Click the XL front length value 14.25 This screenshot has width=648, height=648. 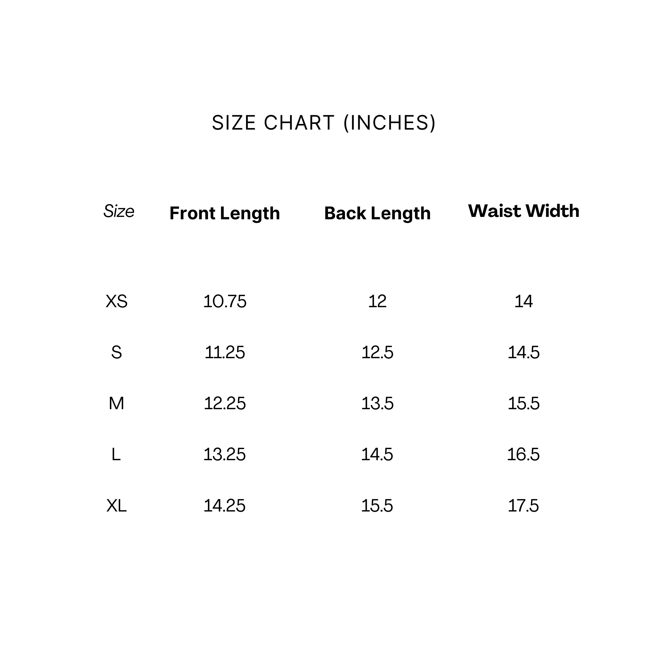click(225, 506)
